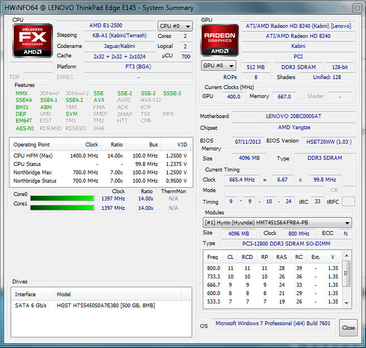Click the Core1 green usage bar

coord(62,208)
